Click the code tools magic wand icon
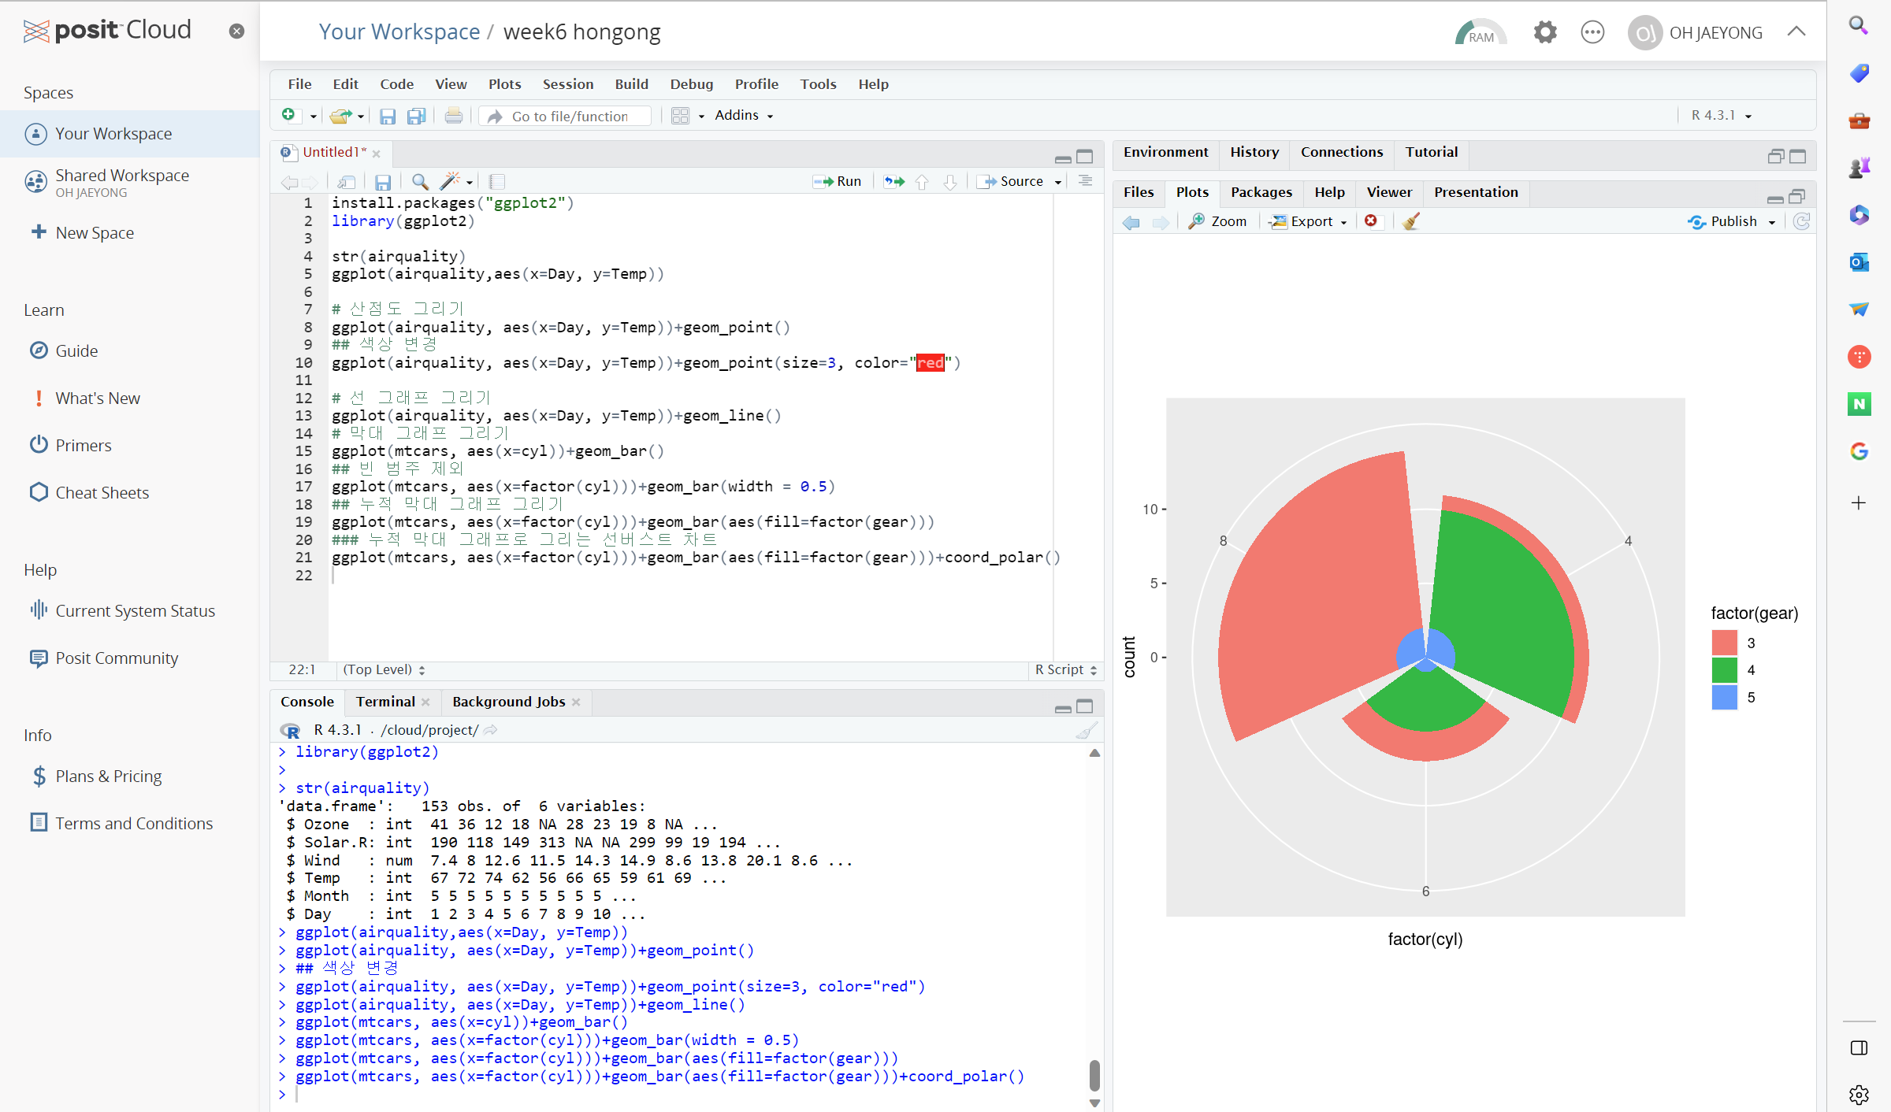The image size is (1891, 1112). (450, 182)
